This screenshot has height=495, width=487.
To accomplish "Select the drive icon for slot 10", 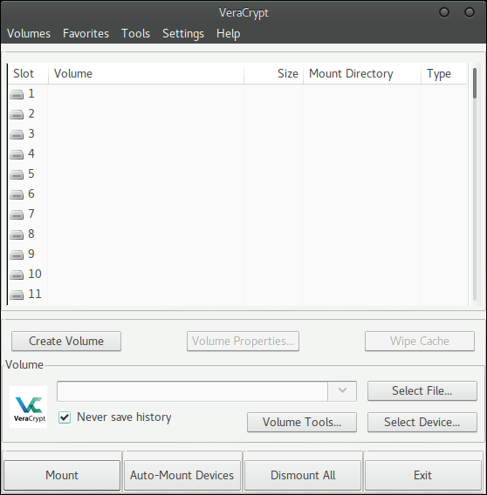I will click(17, 275).
